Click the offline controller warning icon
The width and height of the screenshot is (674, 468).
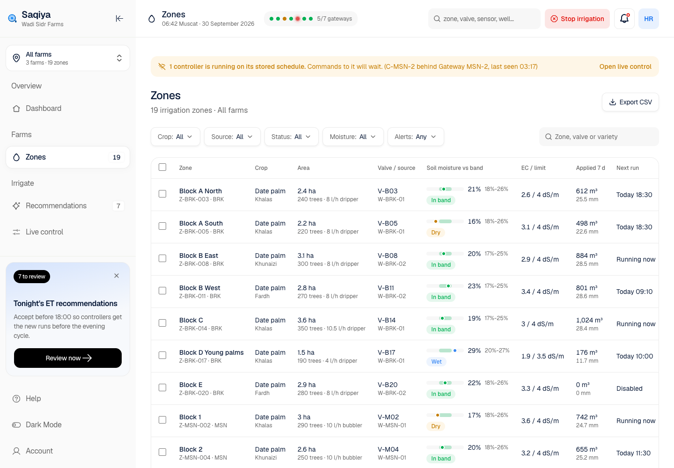click(162, 66)
